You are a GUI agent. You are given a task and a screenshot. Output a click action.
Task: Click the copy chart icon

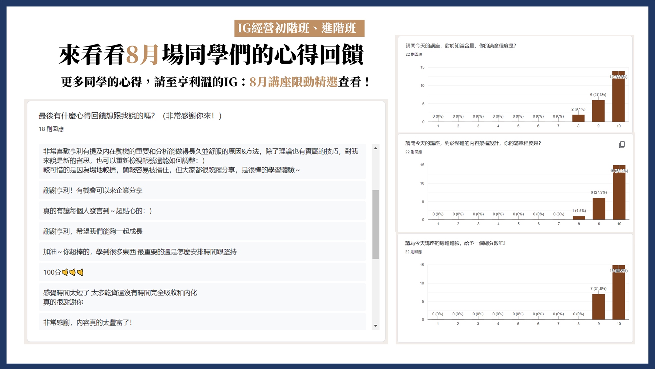622,145
